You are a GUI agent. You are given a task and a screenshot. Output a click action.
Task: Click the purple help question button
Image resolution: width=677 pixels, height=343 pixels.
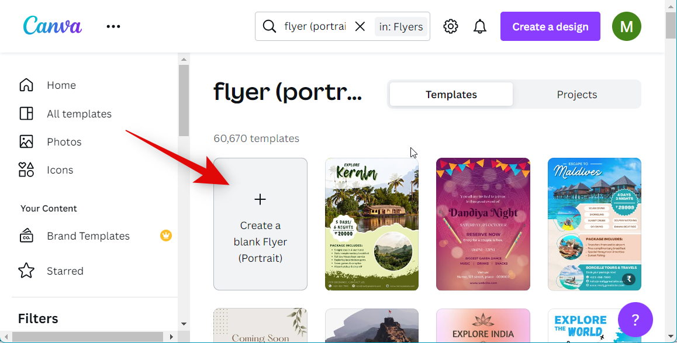[635, 320]
